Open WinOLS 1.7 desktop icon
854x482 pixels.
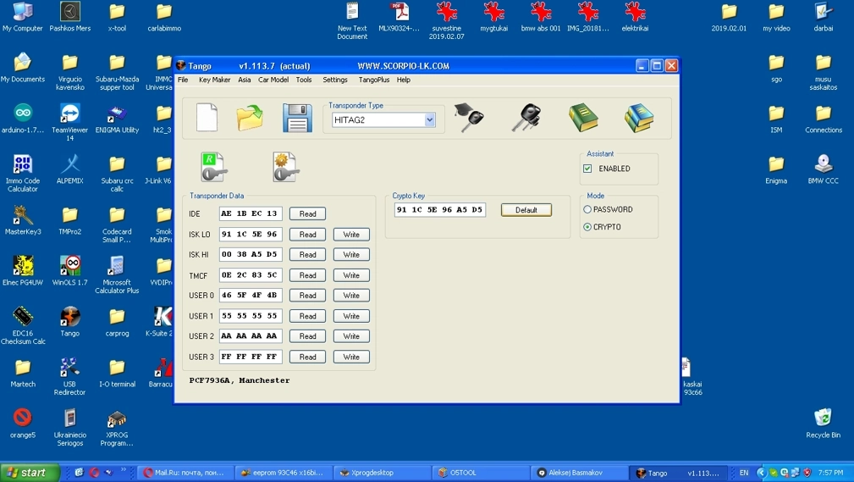tap(69, 271)
